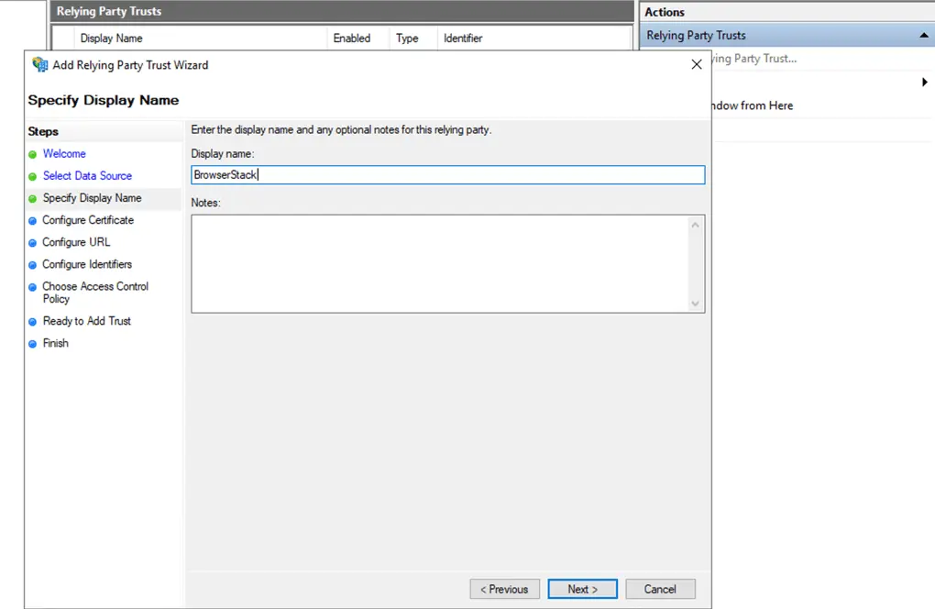The image size is (935, 609).
Task: Open the Welcome step link
Action: pyautogui.click(x=64, y=154)
